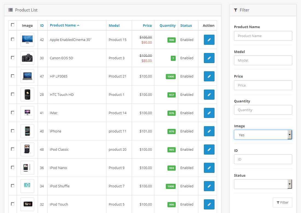Screen dimensions: 301x213
Task: Click the product name "HTC Touch HD"
Action: (62, 95)
